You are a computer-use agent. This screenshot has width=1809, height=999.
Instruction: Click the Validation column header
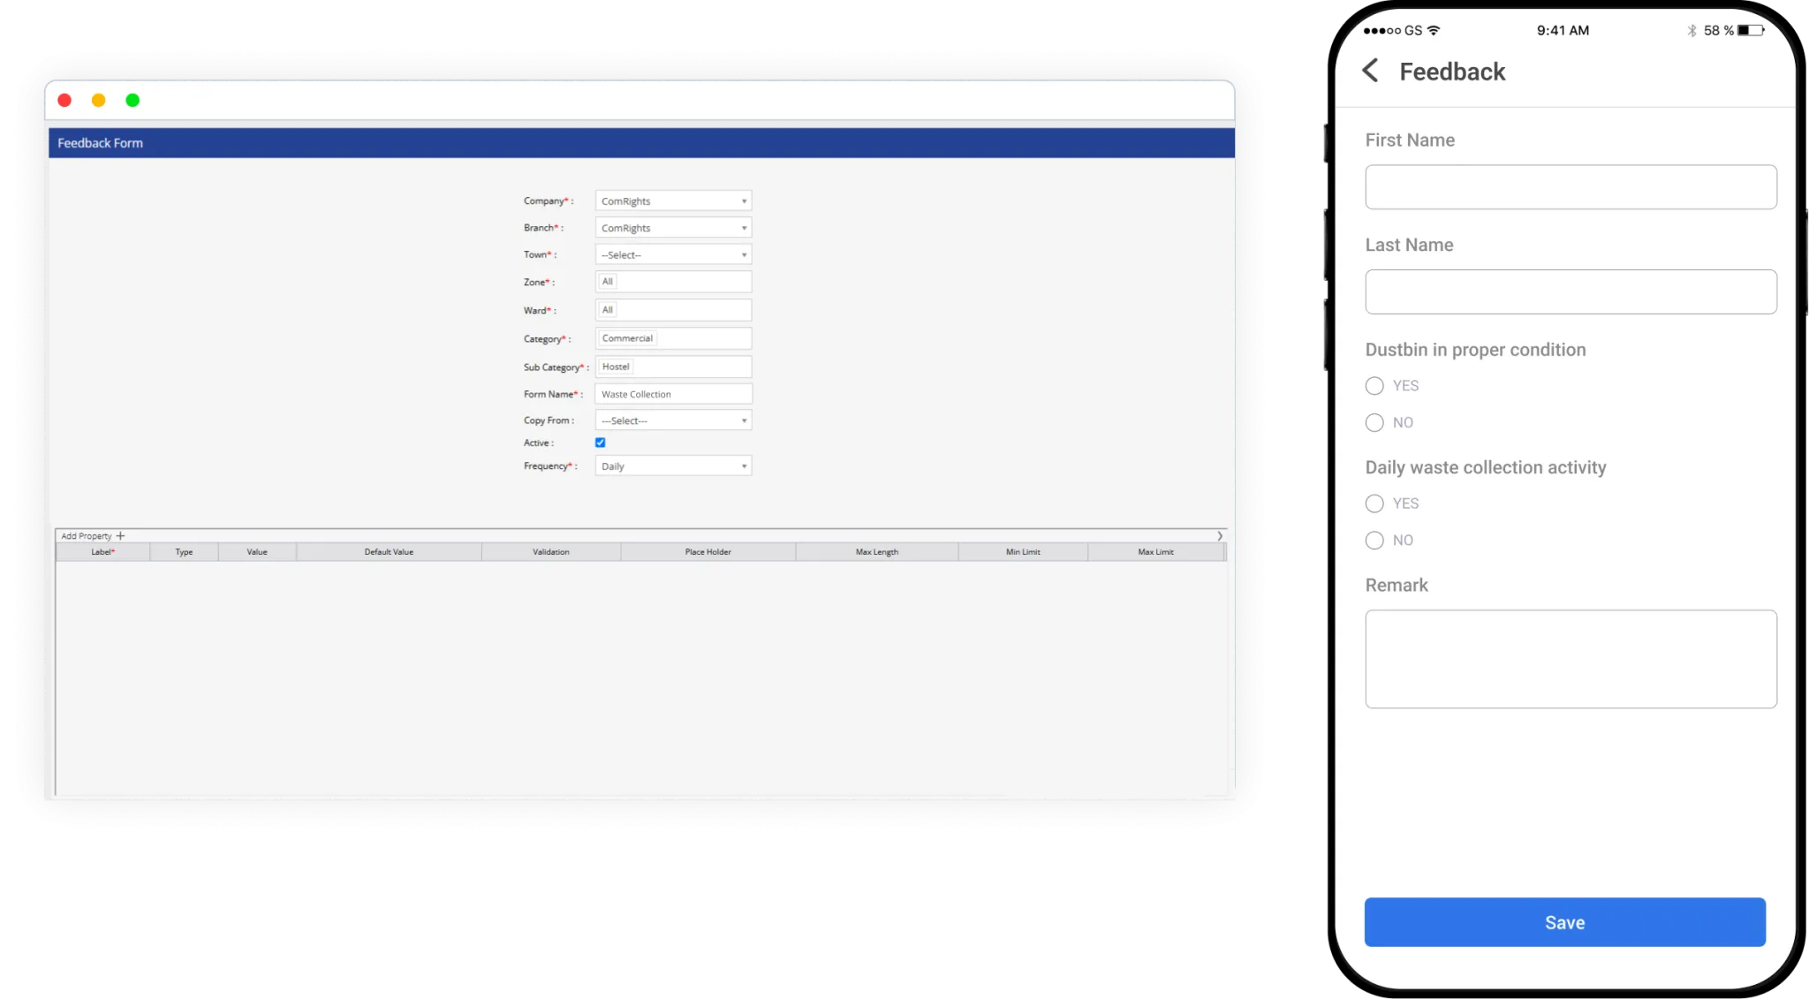pyautogui.click(x=550, y=552)
